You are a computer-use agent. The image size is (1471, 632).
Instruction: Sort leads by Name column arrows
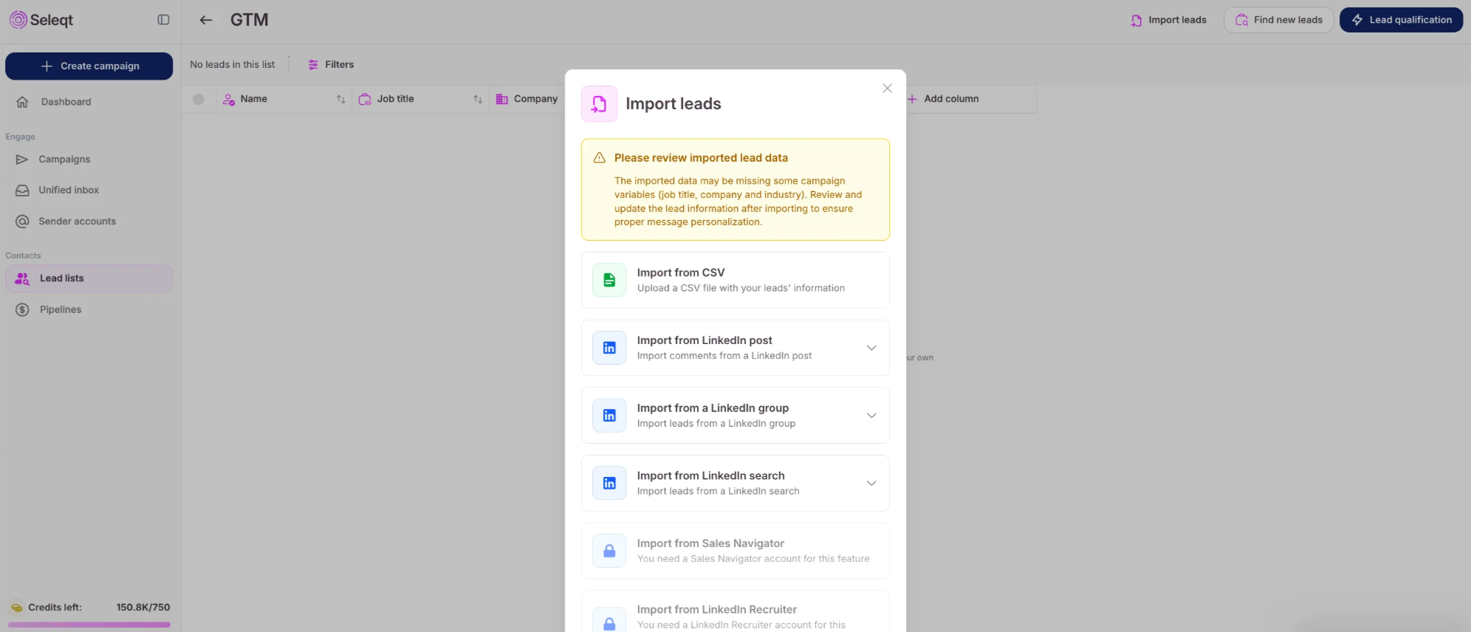pos(340,99)
